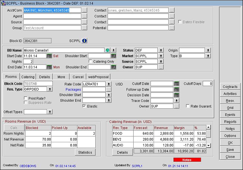Image resolution: width=243 pixels, height=170 pixels.
Task: Open the Start Date calendar picker
Action: point(49,56)
